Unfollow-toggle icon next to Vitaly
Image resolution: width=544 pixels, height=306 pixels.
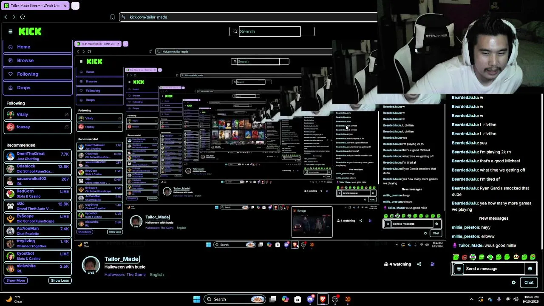pyautogui.click(x=66, y=114)
